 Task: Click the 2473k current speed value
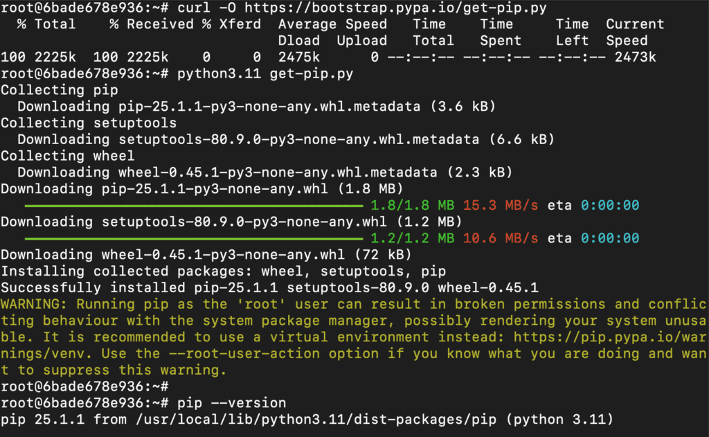point(635,57)
